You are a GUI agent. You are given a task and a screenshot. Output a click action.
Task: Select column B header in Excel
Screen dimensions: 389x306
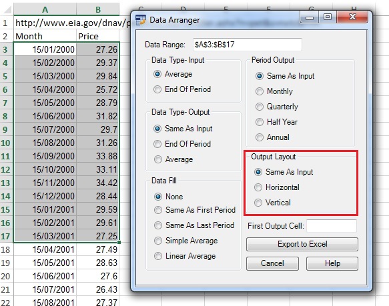click(x=98, y=9)
